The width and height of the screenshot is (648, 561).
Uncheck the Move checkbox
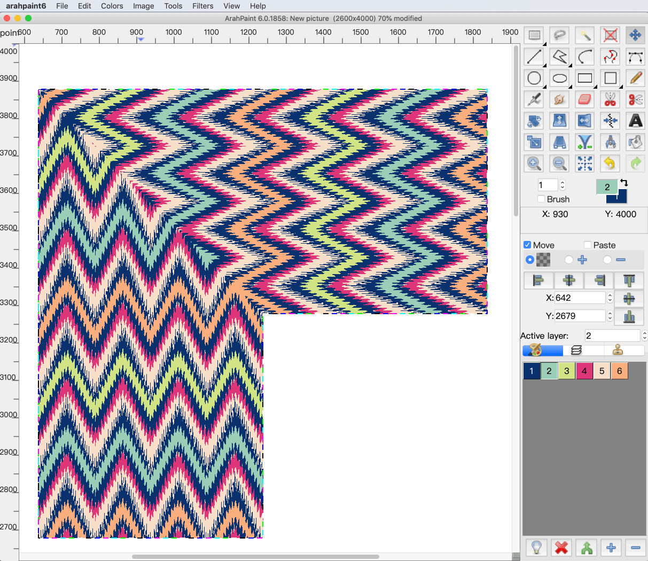(x=527, y=245)
